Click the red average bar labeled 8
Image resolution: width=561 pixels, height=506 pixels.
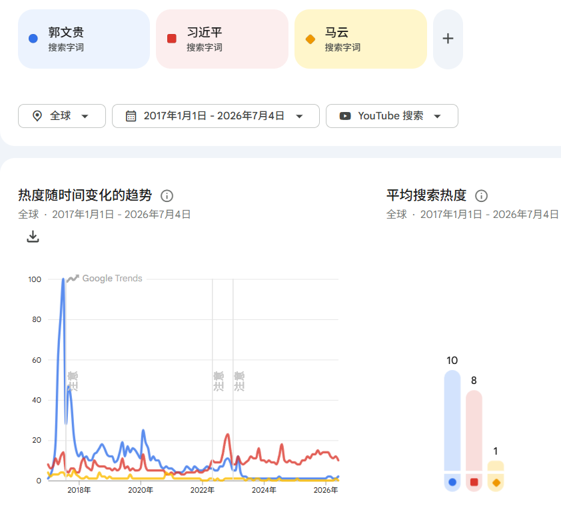[474, 431]
